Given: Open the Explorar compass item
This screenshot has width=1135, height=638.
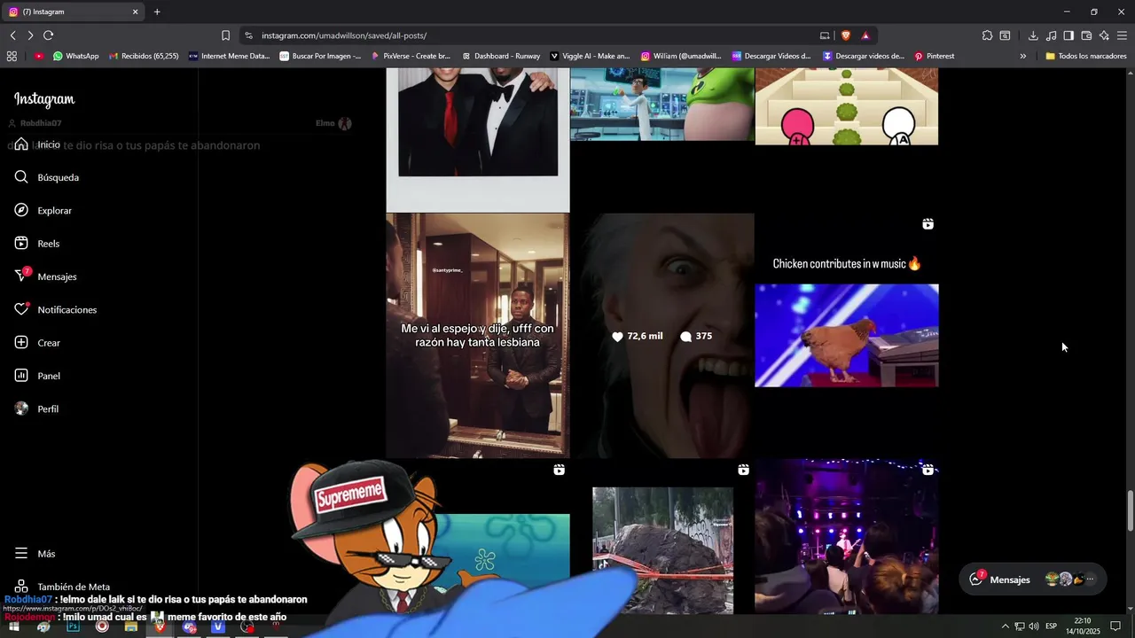Looking at the screenshot, I should (x=43, y=211).
